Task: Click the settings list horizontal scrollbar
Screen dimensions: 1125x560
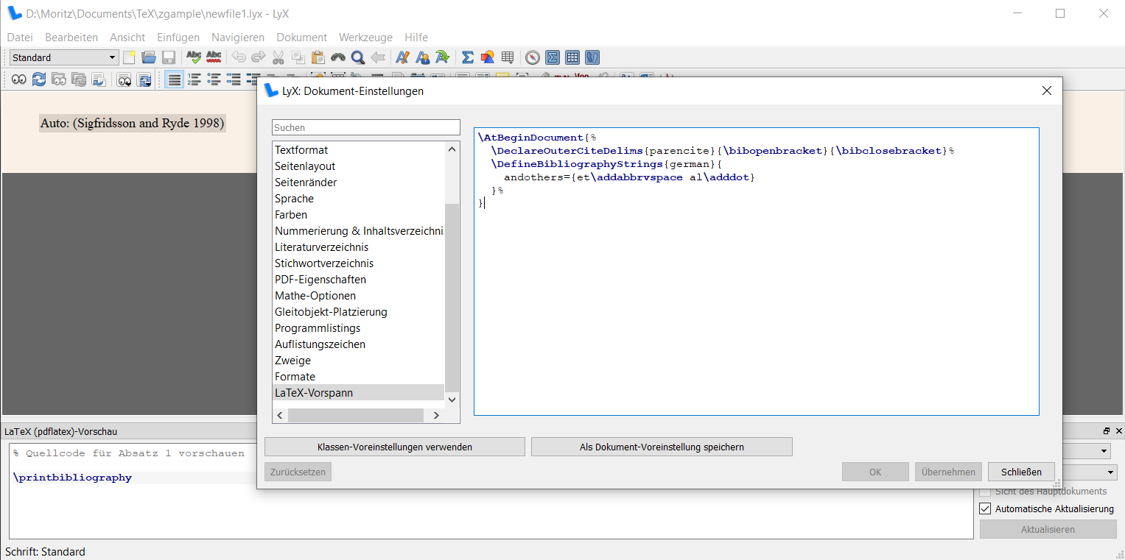Action: click(x=355, y=415)
